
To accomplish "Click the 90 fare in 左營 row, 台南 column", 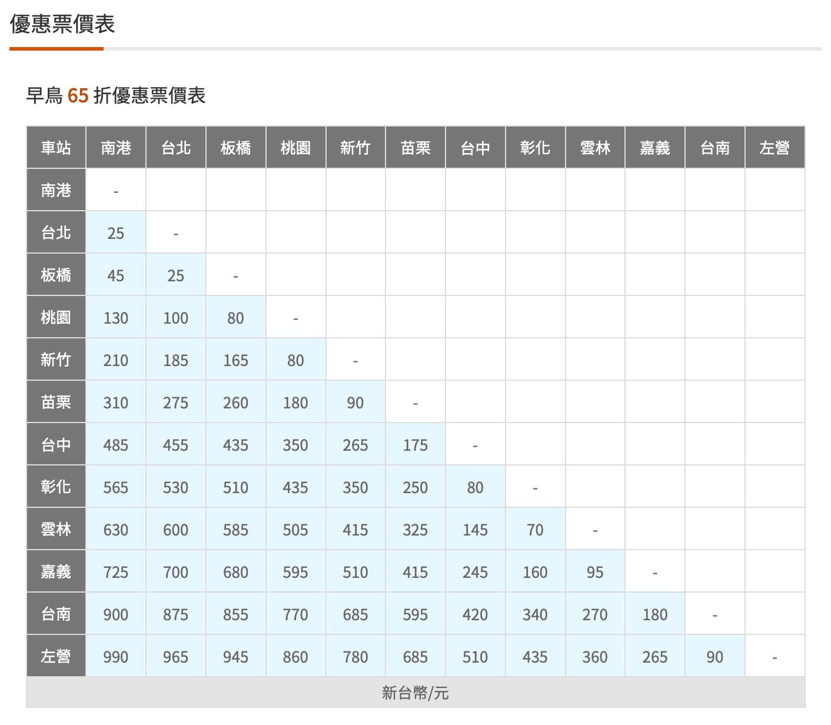I will pyautogui.click(x=714, y=657).
